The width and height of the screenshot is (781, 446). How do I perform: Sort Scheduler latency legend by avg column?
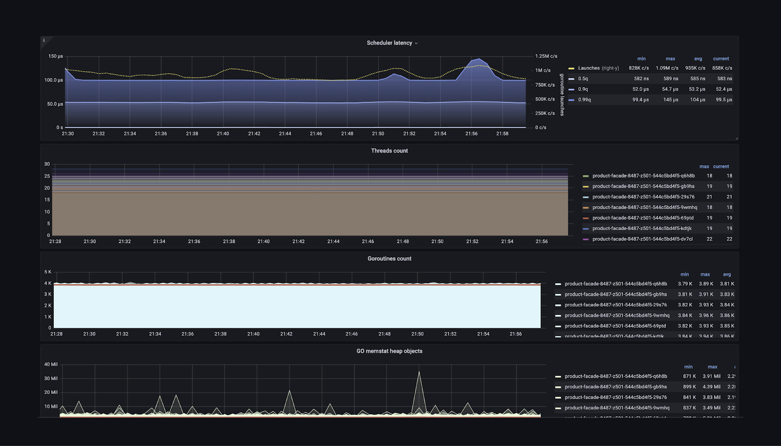pos(698,58)
